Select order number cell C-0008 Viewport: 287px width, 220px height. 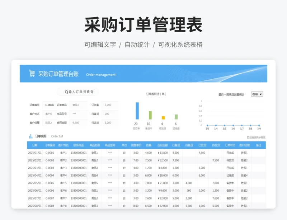(x=50, y=206)
